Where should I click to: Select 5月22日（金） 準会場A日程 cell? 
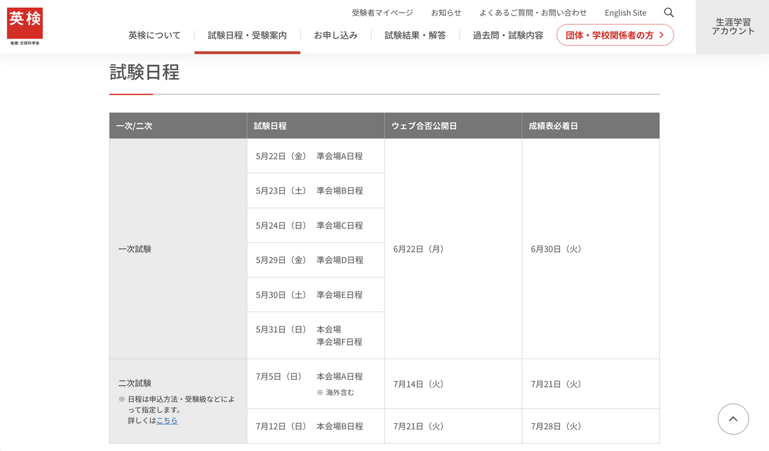(x=315, y=156)
